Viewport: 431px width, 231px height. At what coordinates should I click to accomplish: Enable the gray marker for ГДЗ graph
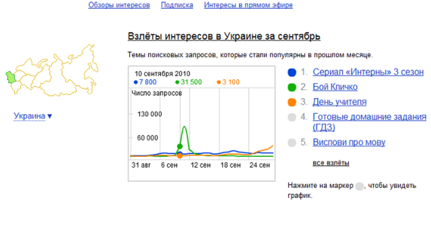[x=292, y=117]
